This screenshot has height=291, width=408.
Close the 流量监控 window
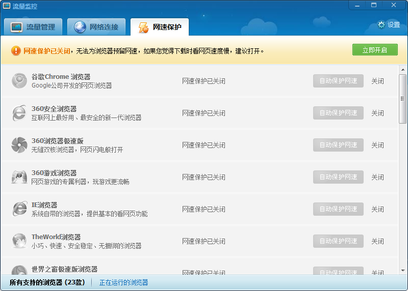394,5
